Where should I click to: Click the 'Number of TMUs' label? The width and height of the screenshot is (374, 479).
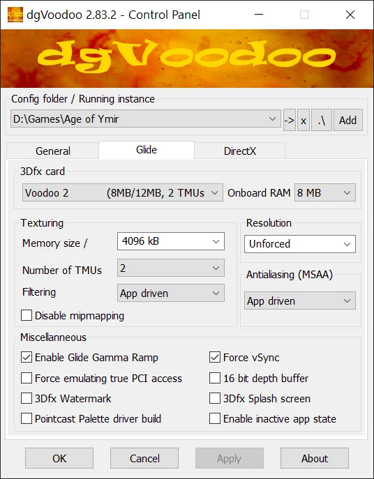(x=62, y=270)
